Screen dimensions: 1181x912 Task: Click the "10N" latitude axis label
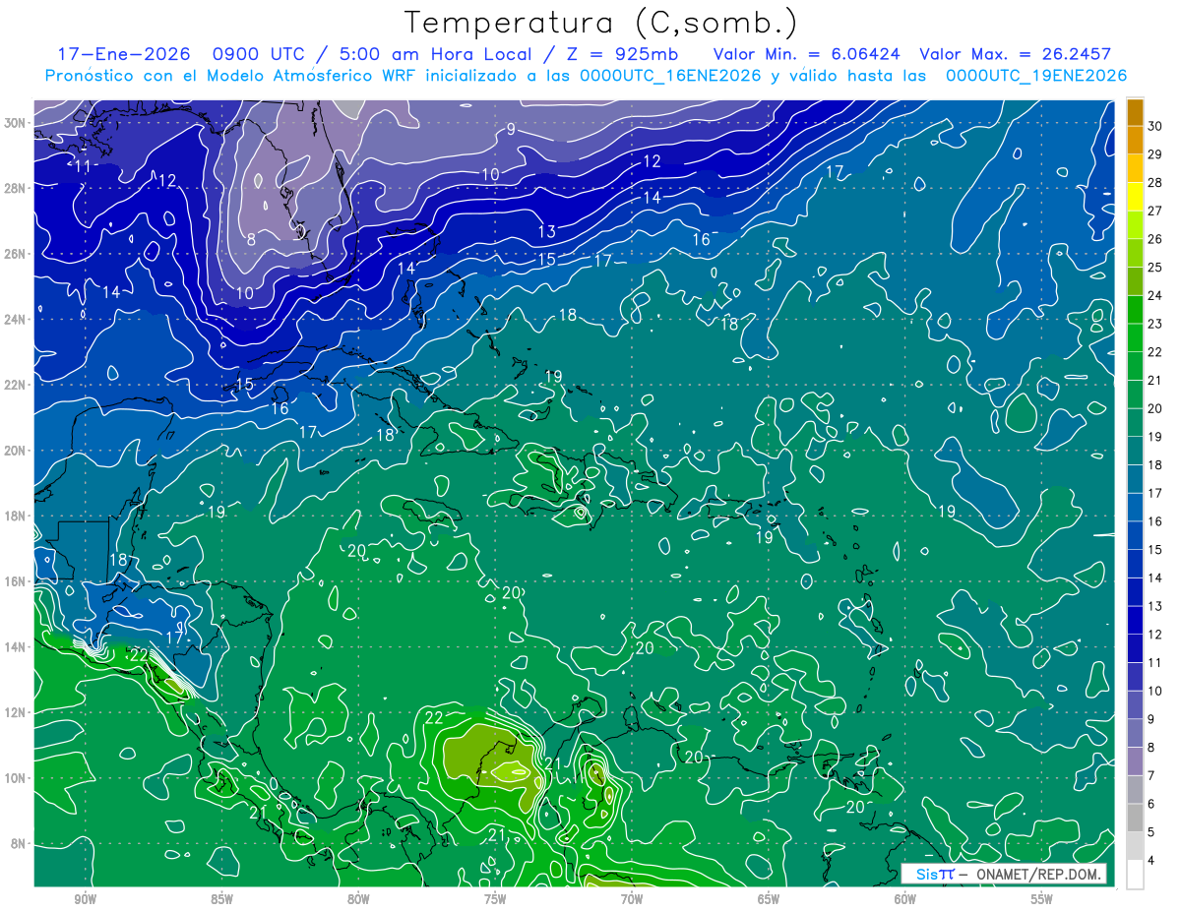(x=17, y=777)
